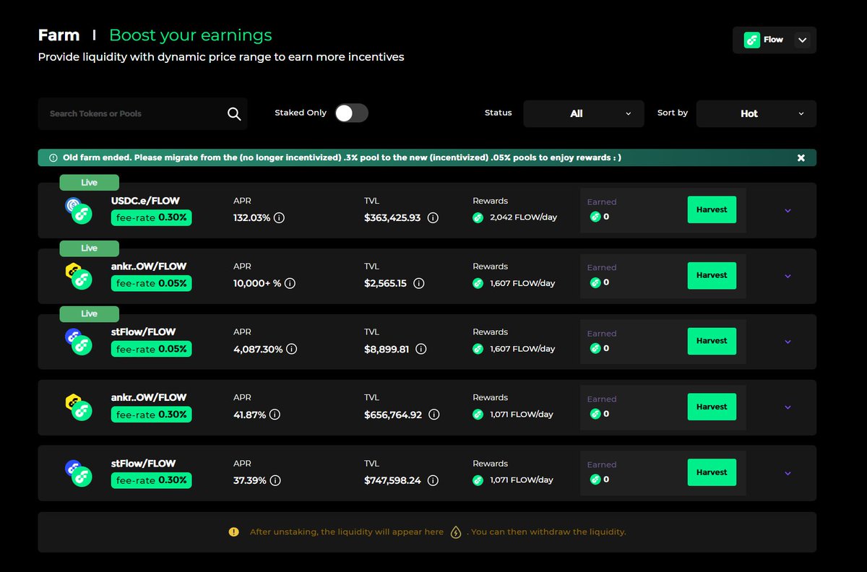
Task: Click the $363,425.93 TVL value
Action: click(x=393, y=217)
